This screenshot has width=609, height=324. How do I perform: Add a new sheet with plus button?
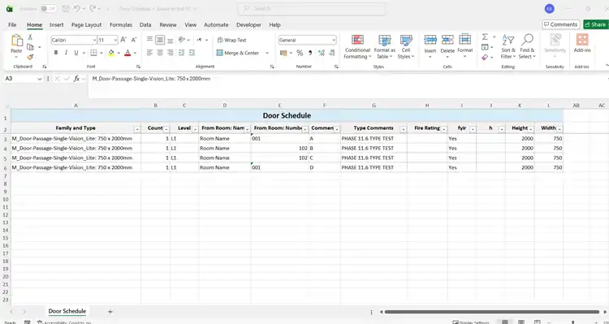(110, 312)
